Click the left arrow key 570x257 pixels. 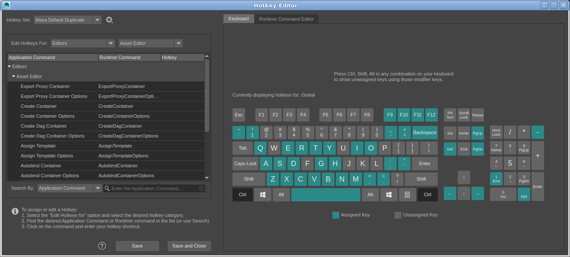(x=450, y=193)
